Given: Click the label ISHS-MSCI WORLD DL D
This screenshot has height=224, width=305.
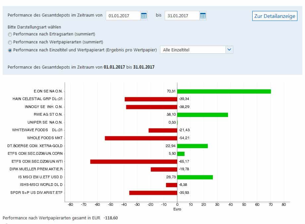Looking at the screenshot, I should (x=41, y=185).
